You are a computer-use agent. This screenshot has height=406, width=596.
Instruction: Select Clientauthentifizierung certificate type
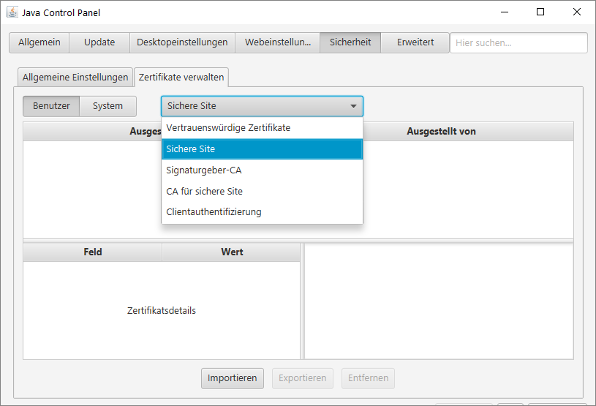point(262,211)
